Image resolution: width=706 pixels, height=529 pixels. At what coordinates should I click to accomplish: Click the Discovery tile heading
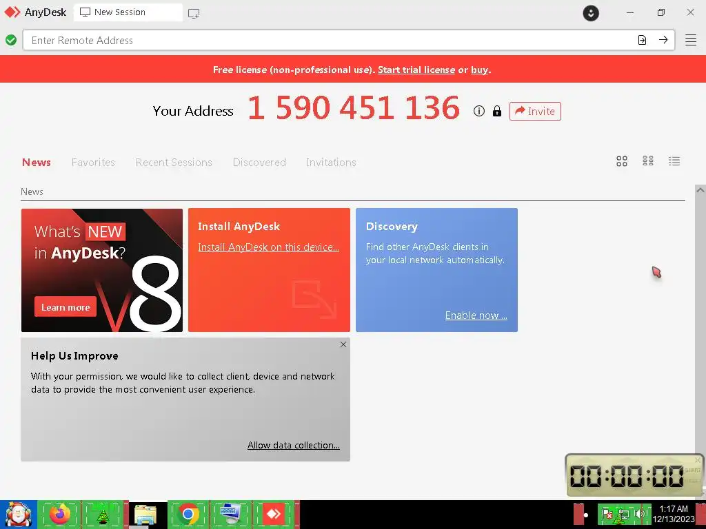(392, 226)
